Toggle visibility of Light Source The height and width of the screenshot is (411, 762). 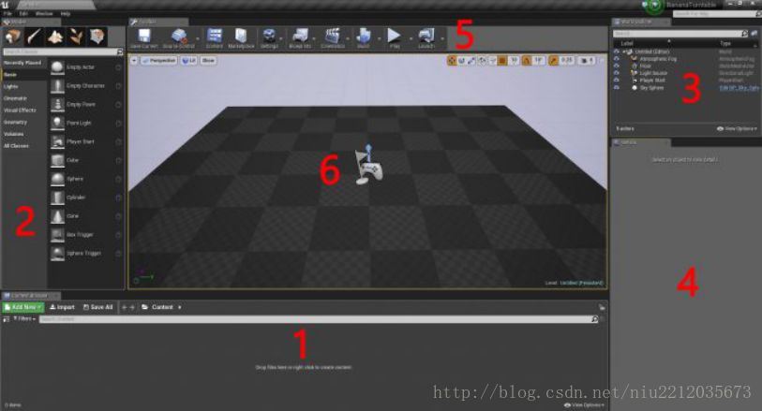tap(617, 73)
